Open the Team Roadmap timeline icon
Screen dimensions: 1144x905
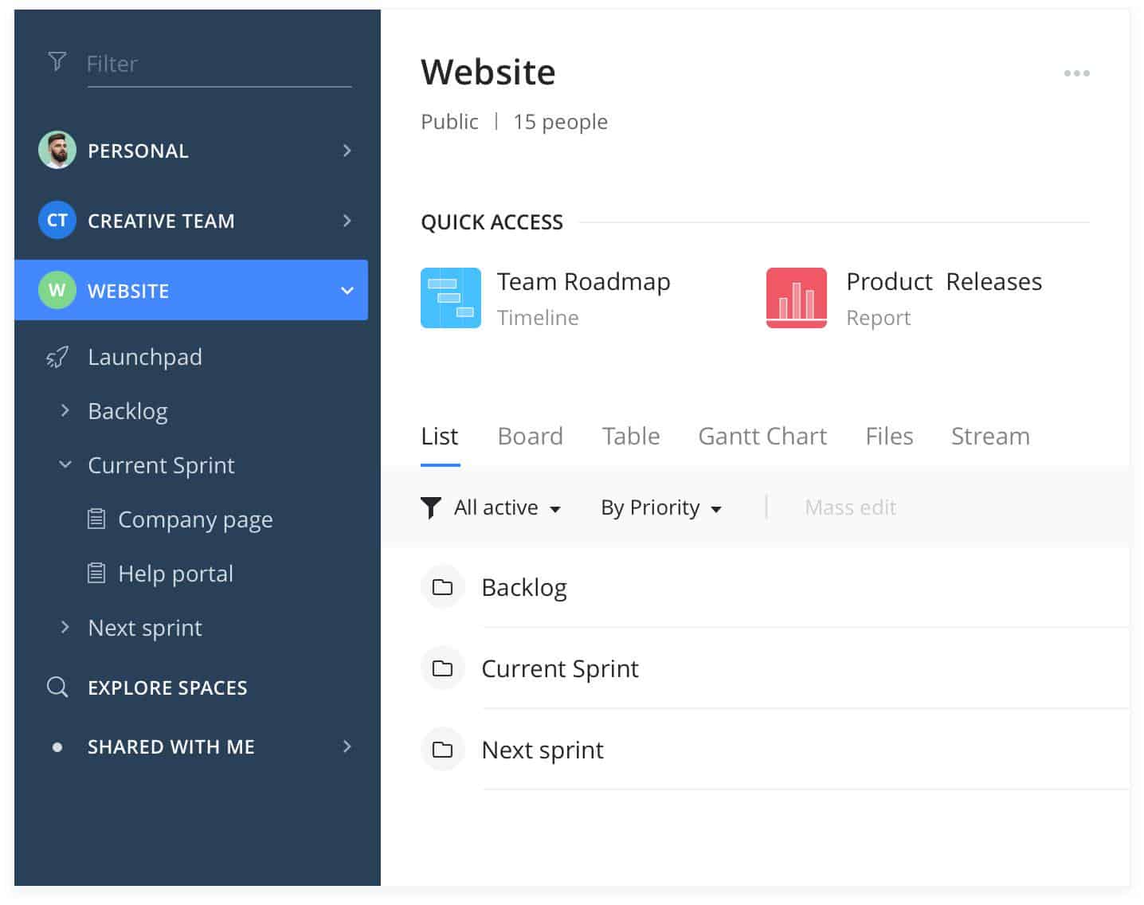click(450, 298)
